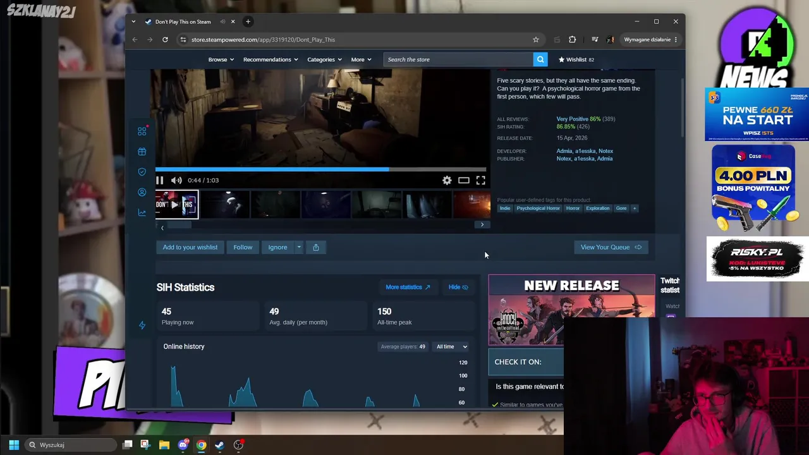Focus the Search the store field
Viewport: 809px width, 455px height.
pos(458,59)
